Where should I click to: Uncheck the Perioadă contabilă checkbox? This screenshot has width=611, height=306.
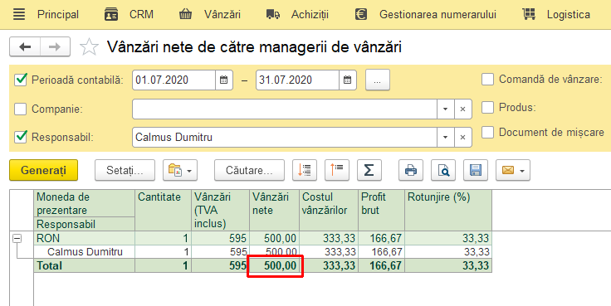click(20, 80)
